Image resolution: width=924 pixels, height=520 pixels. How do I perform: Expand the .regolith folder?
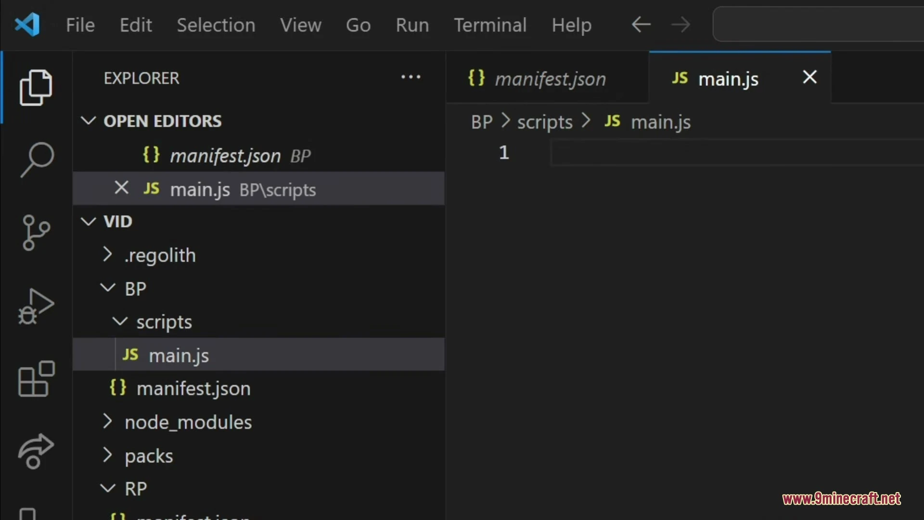click(107, 254)
